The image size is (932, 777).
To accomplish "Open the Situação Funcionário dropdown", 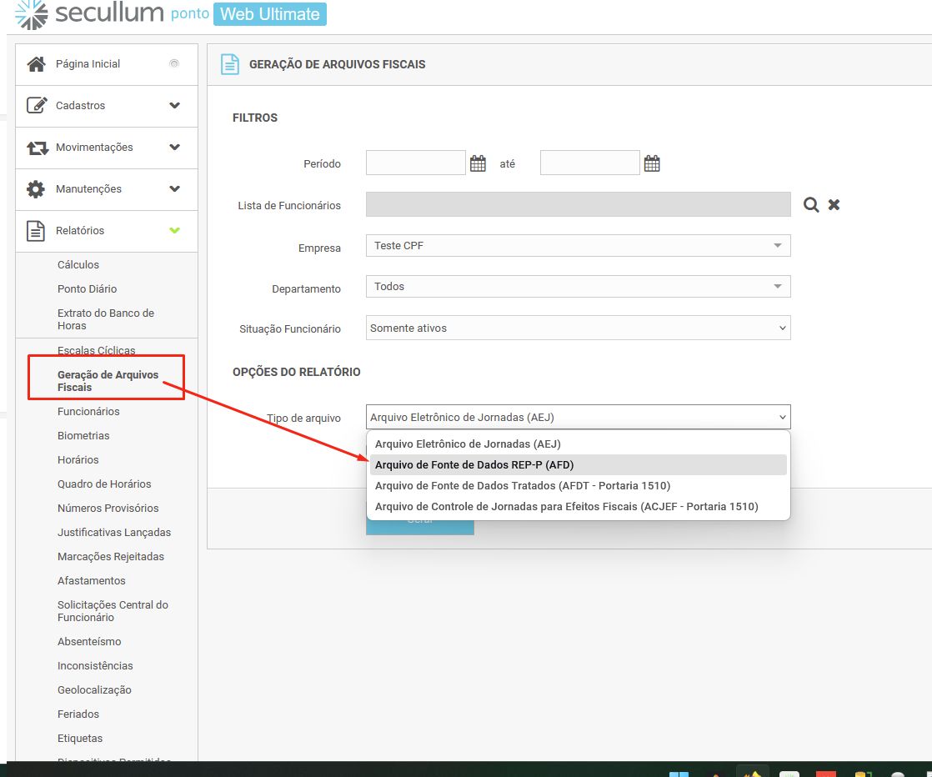I will pyautogui.click(x=578, y=328).
